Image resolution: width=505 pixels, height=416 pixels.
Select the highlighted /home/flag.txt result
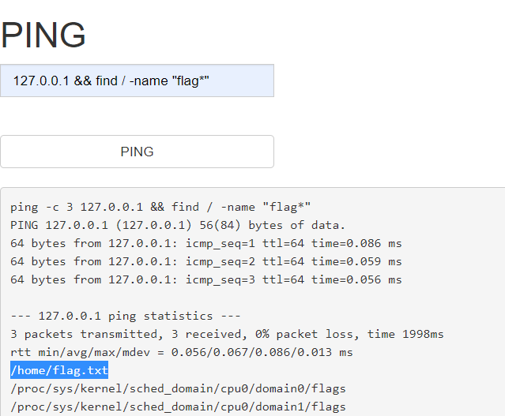point(59,370)
